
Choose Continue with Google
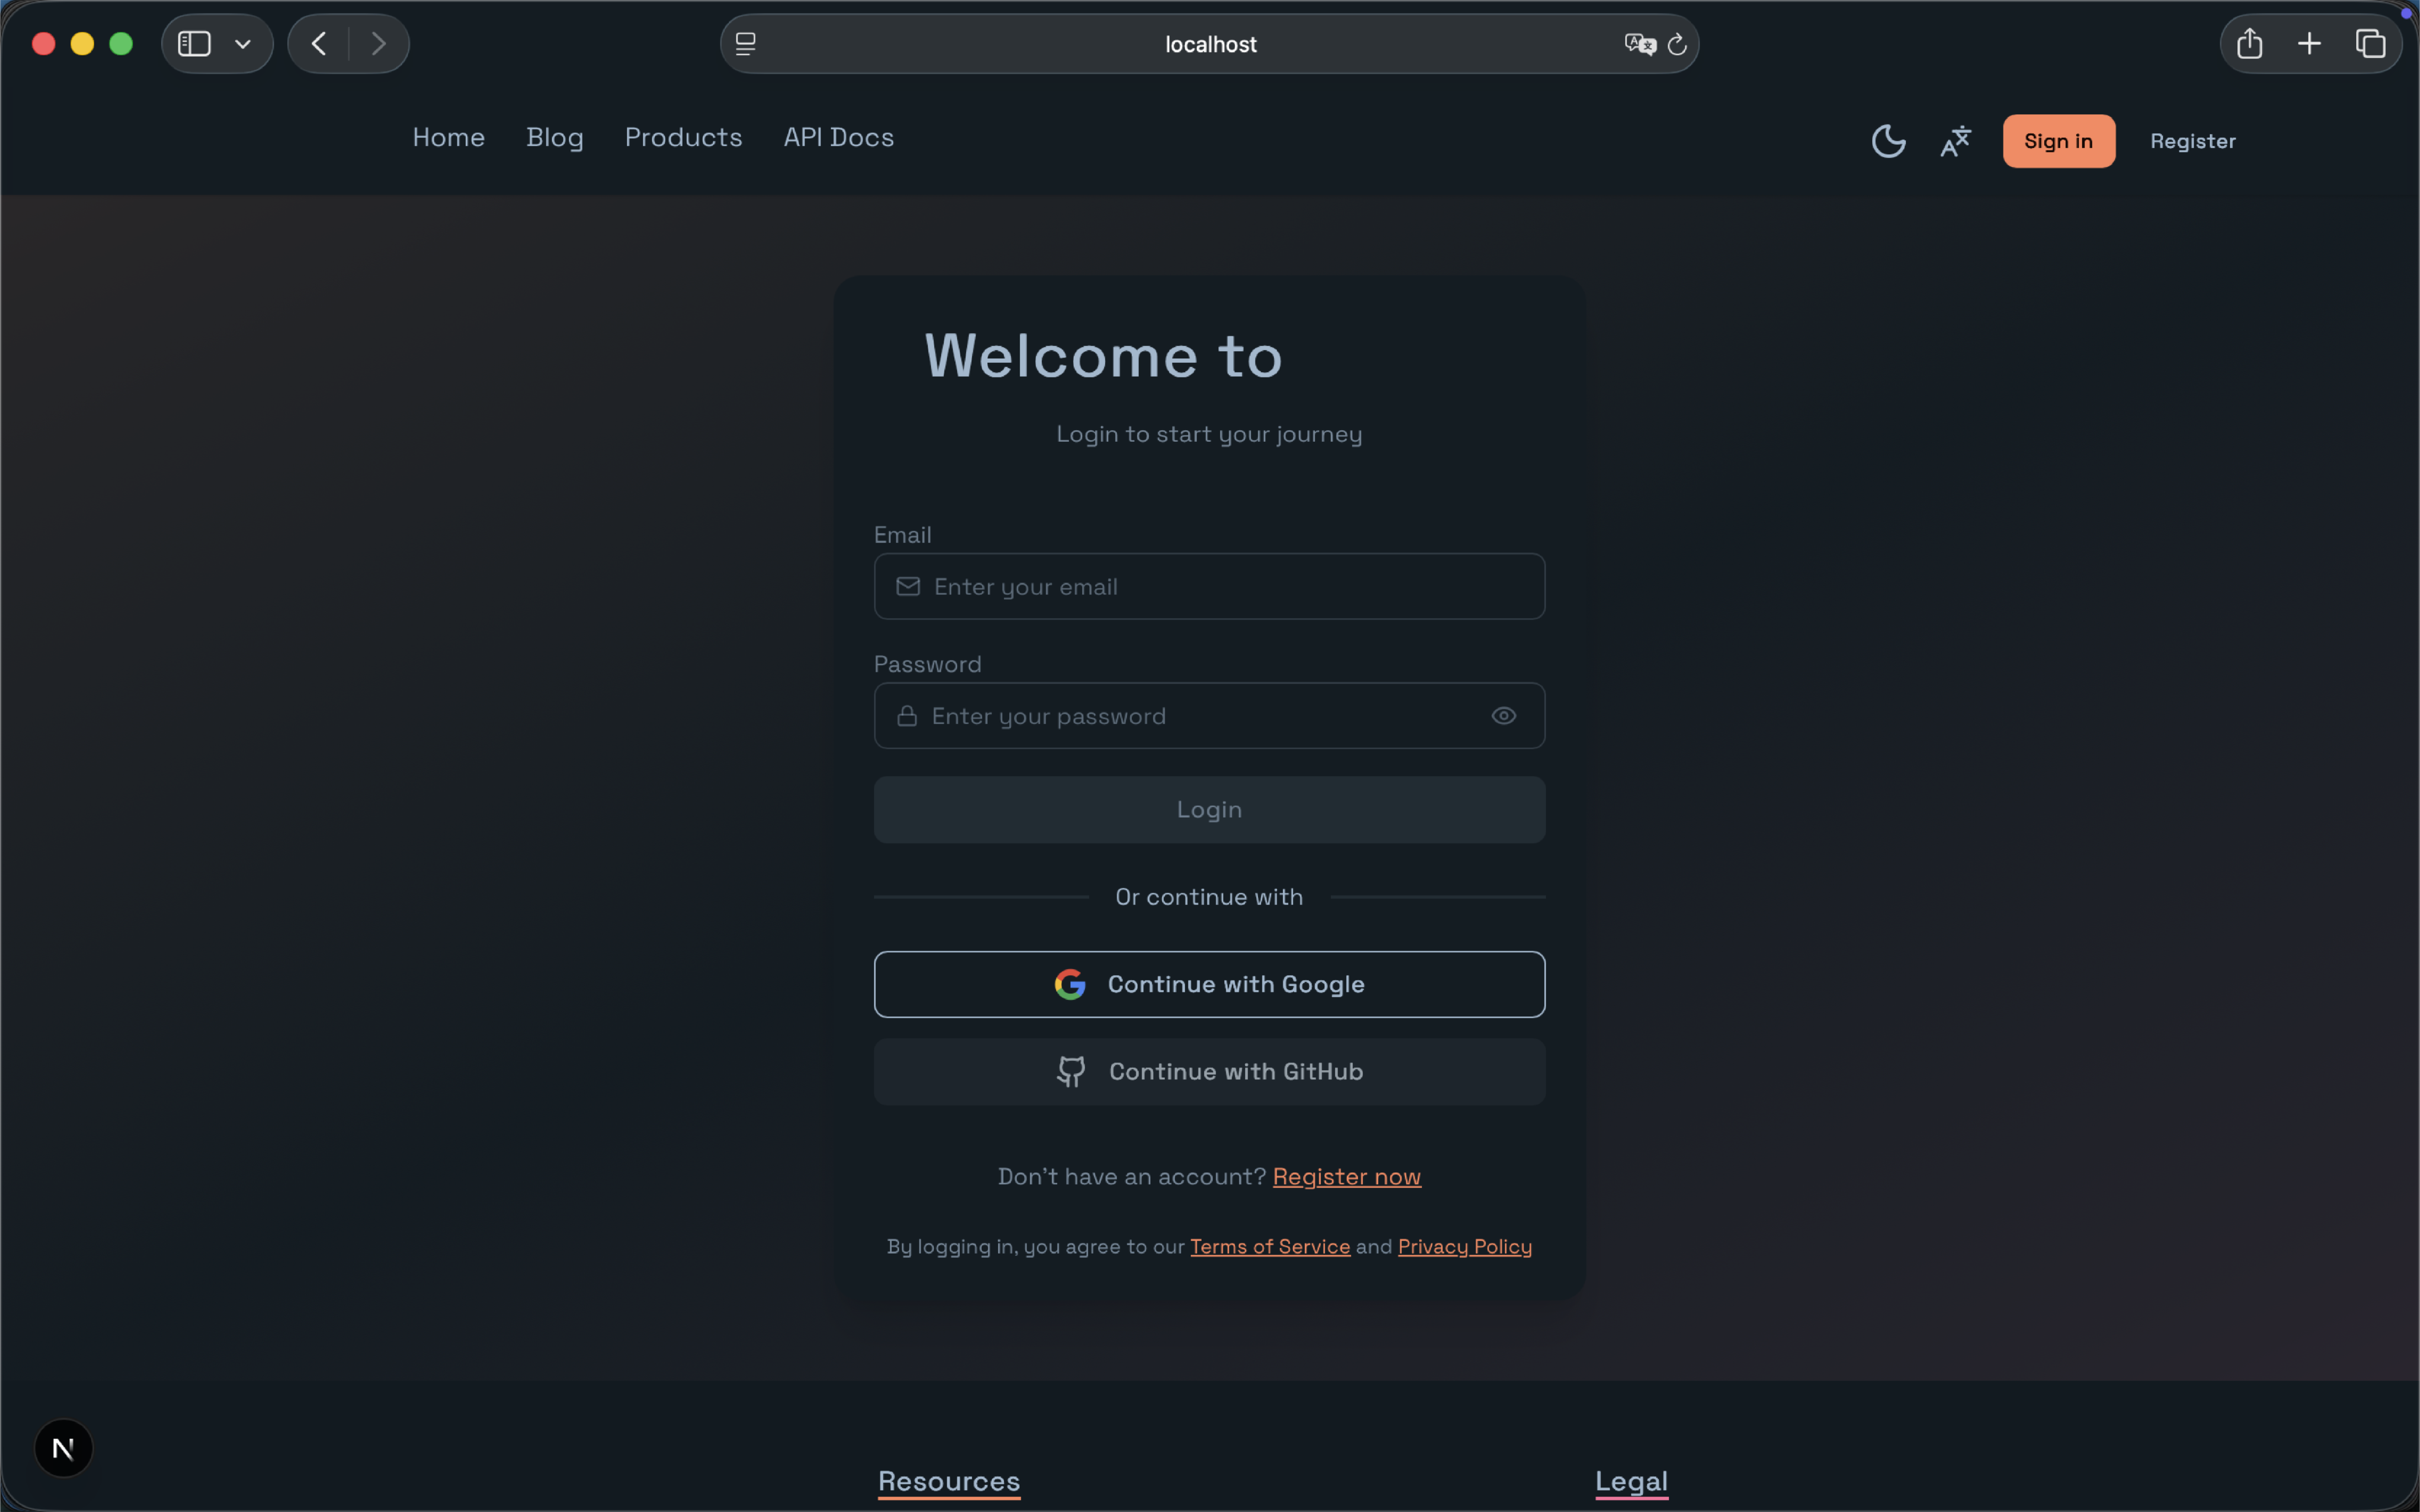[1210, 985]
